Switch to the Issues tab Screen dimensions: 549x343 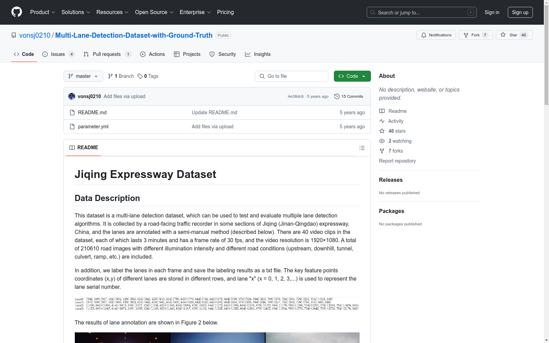pos(58,54)
